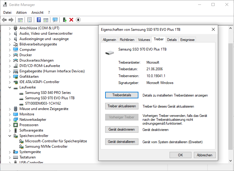
Task: Click driver date value 21.06.2006
Action: (155, 69)
